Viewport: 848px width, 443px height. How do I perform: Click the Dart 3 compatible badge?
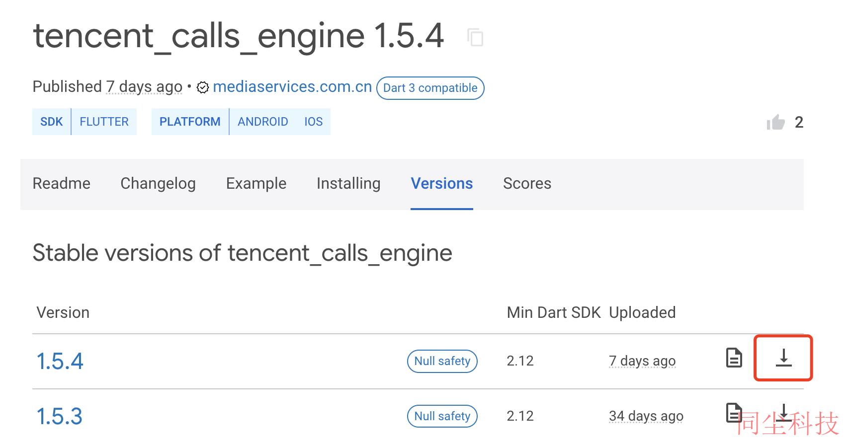tap(430, 88)
